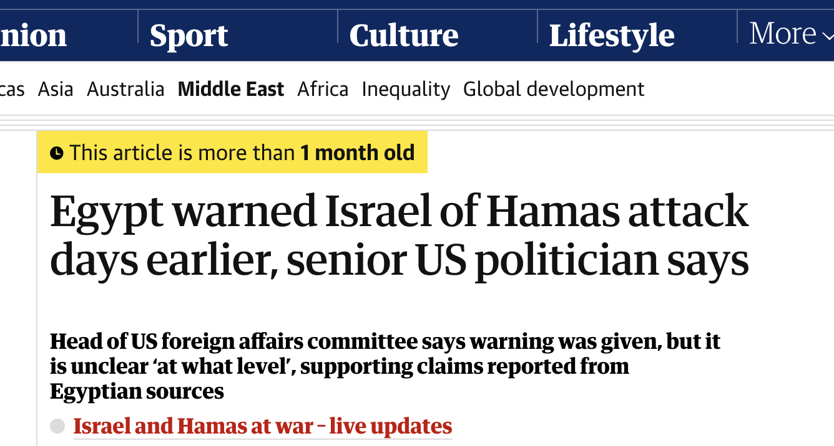
Task: Expand the More navigation menu
Action: coord(783,34)
